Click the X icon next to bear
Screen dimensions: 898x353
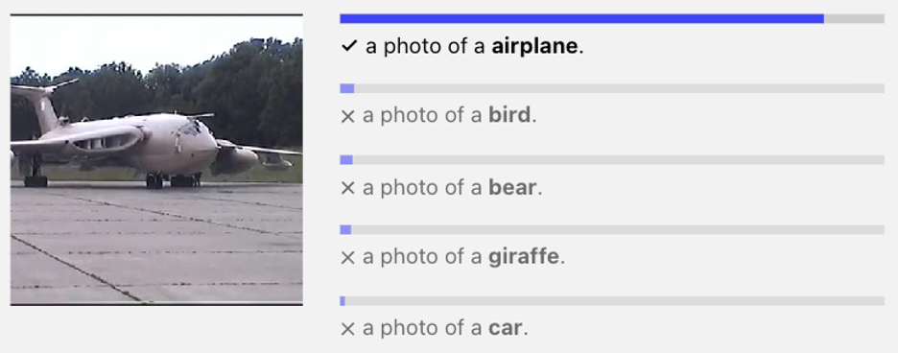pos(347,188)
